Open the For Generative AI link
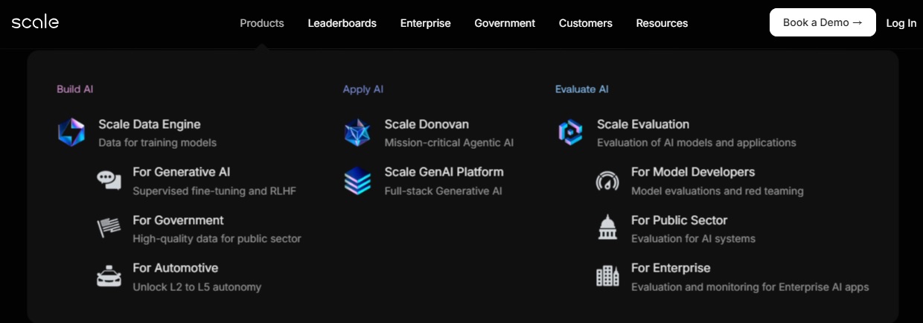The height and width of the screenshot is (323, 923). pos(182,172)
